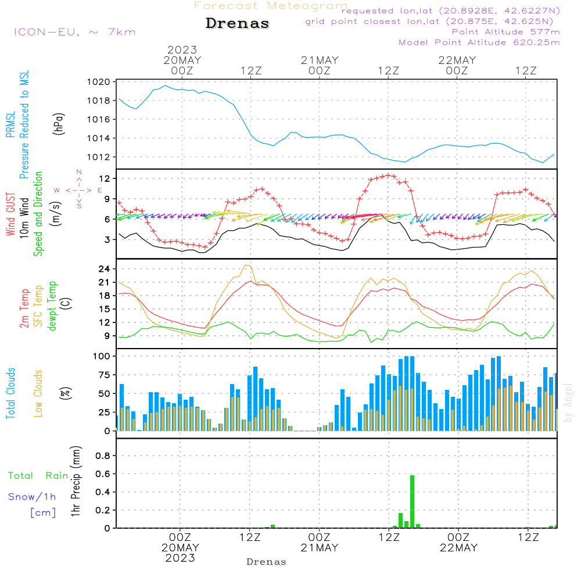
Task: Click the 'ICON-EU, ~ 7km' model label
Action: (75, 32)
